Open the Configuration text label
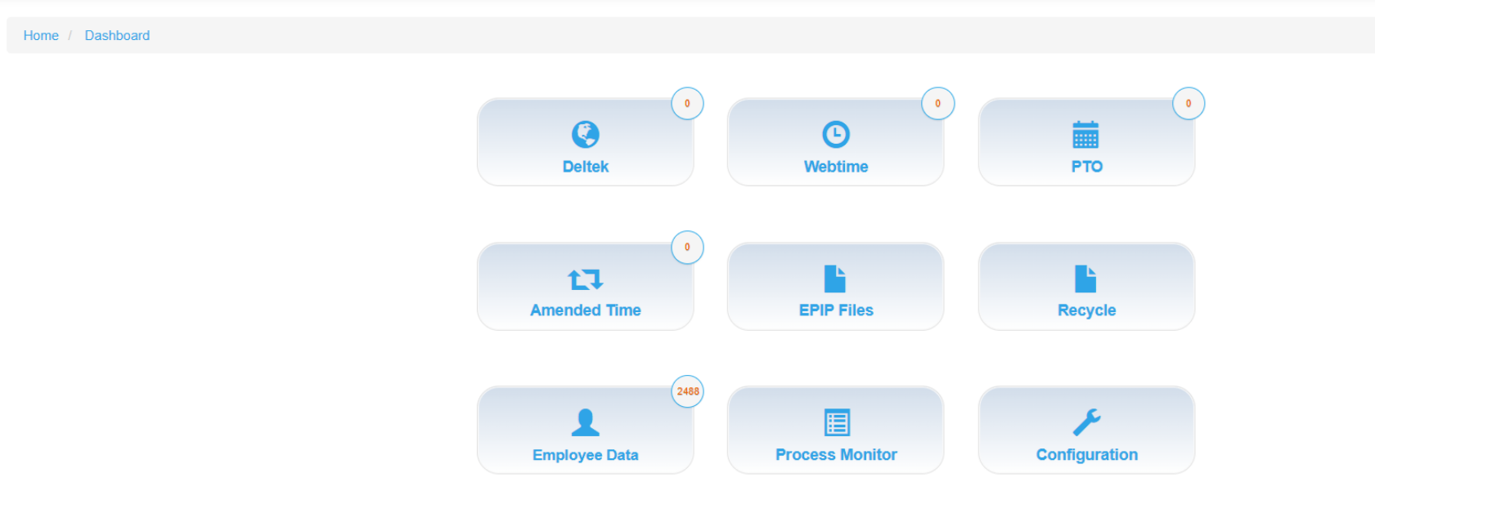 (1086, 455)
